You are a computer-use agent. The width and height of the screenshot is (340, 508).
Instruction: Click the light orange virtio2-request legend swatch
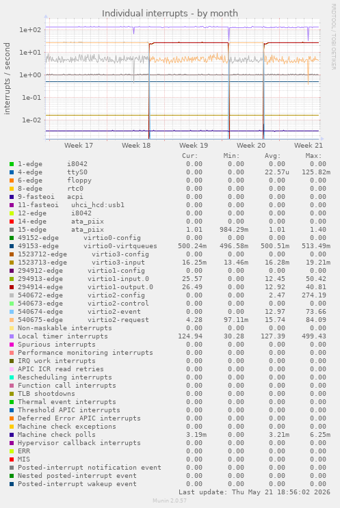[12, 320]
